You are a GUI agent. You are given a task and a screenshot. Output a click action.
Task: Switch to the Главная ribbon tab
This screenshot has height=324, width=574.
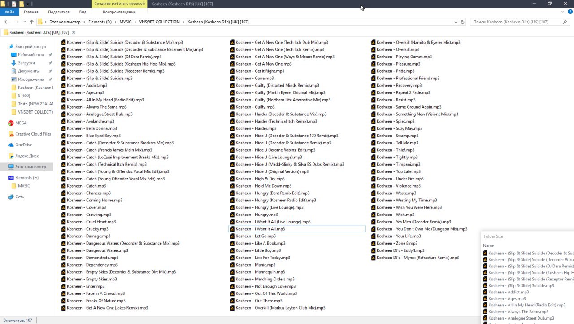click(31, 12)
